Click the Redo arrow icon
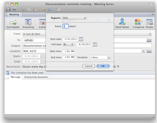 coord(50,9)
